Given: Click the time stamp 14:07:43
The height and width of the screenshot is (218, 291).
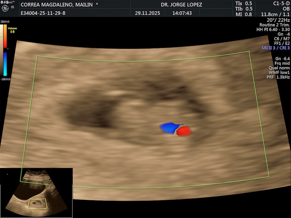Looking at the screenshot, I should [x=182, y=13].
